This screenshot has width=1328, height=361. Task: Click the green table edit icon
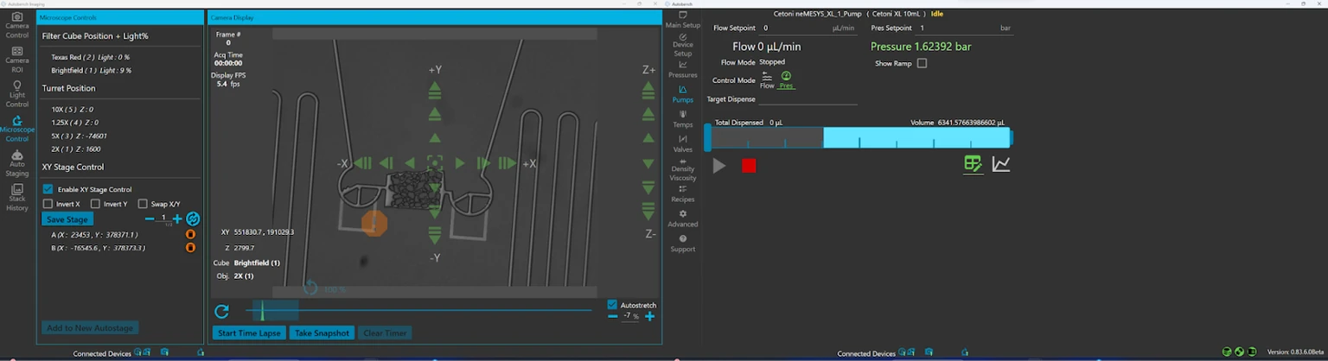pos(973,164)
